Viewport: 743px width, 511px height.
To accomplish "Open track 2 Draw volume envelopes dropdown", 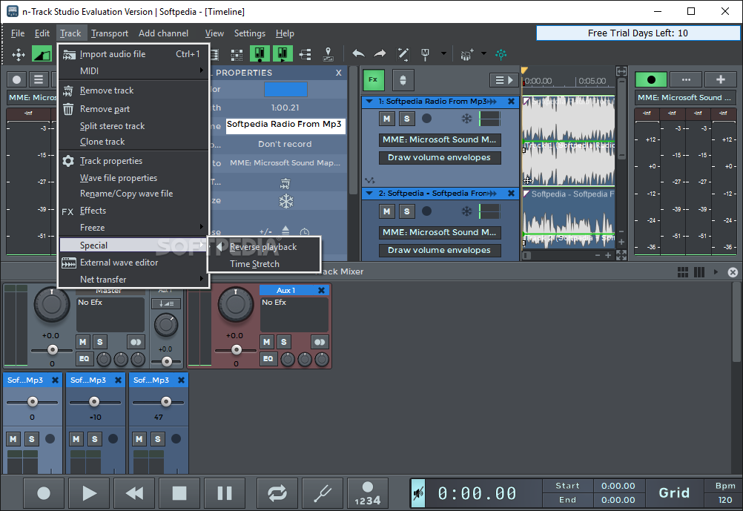I will 440,250.
